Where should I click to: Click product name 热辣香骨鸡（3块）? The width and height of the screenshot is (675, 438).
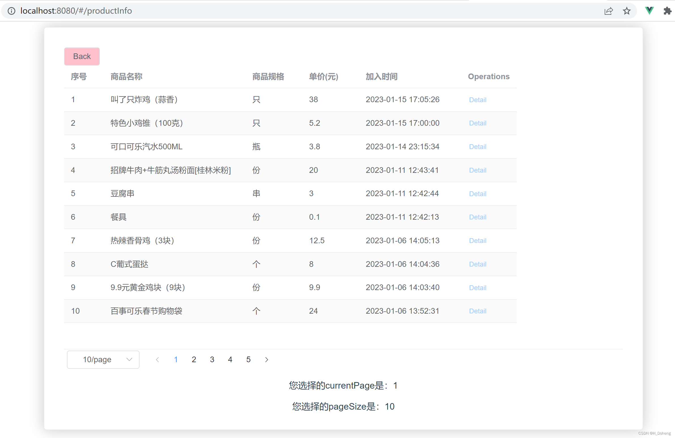[142, 241]
